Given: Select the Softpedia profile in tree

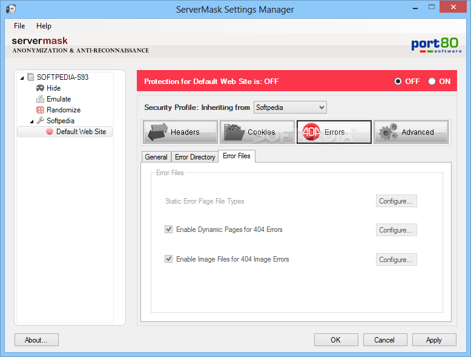Looking at the screenshot, I should click(x=61, y=120).
